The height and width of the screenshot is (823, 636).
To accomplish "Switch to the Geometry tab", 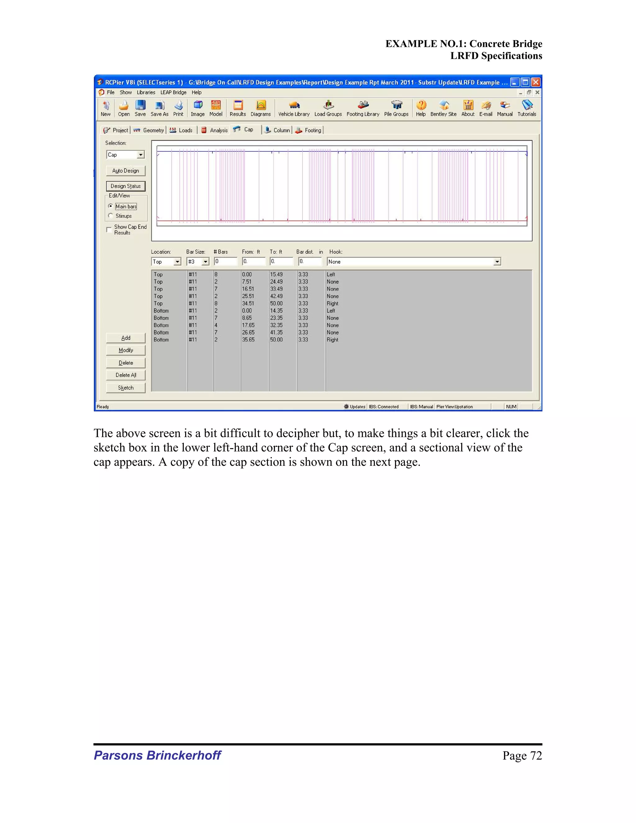I will point(149,130).
